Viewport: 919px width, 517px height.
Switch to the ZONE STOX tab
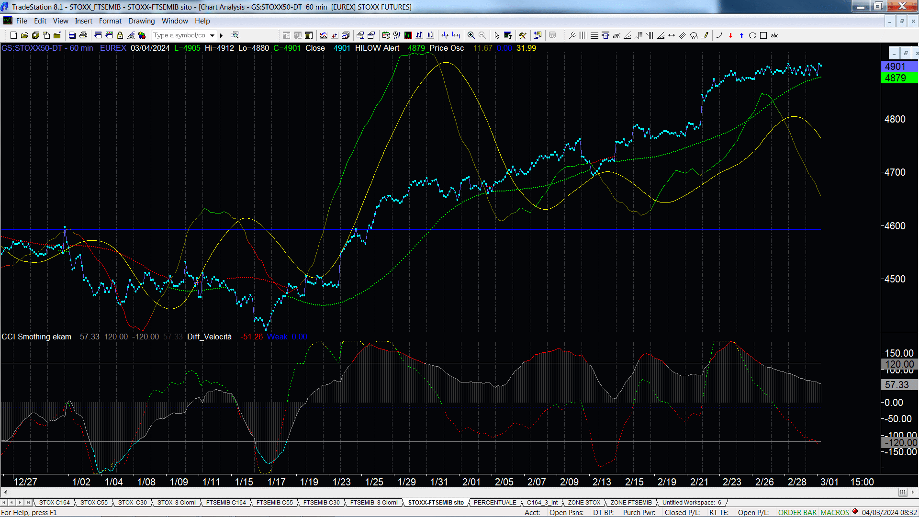(x=584, y=503)
